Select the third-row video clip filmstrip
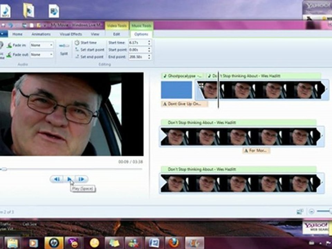Viewport: 332px width, 249px height. pos(242,183)
